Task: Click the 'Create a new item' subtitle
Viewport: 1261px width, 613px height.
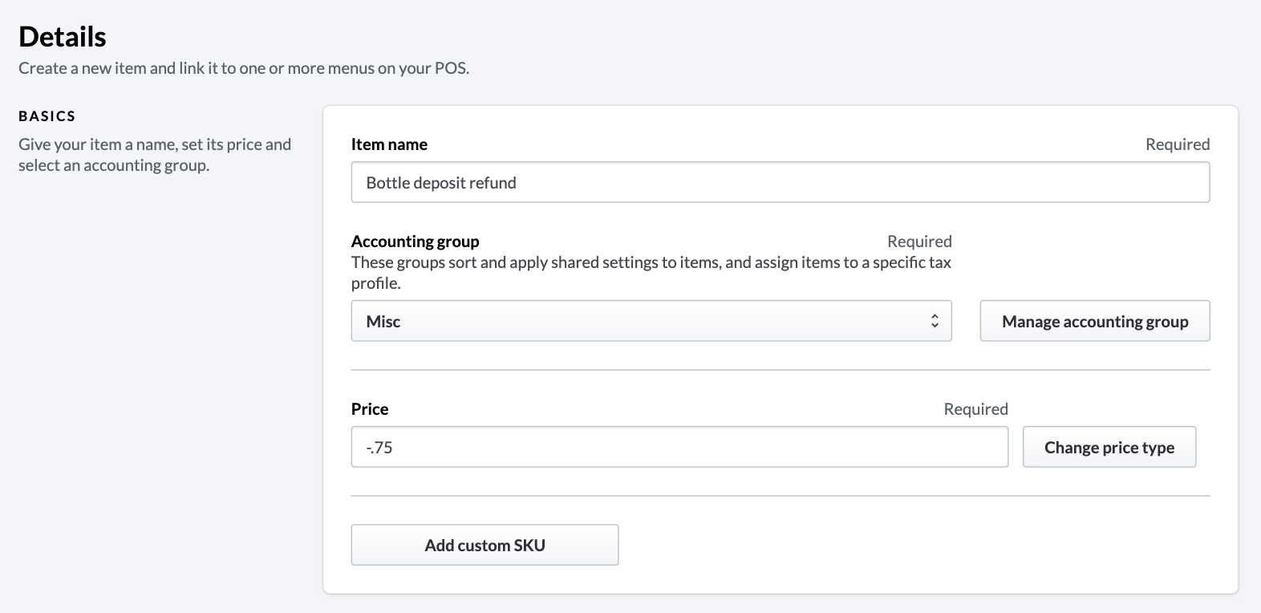Action: click(x=244, y=68)
